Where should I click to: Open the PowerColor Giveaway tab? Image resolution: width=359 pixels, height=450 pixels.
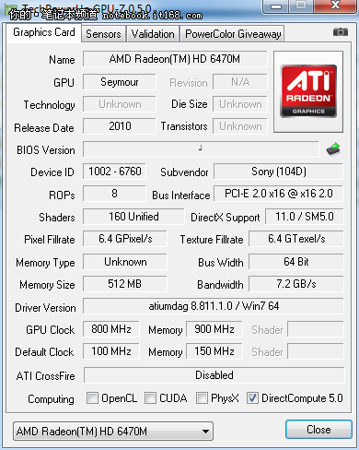(233, 34)
